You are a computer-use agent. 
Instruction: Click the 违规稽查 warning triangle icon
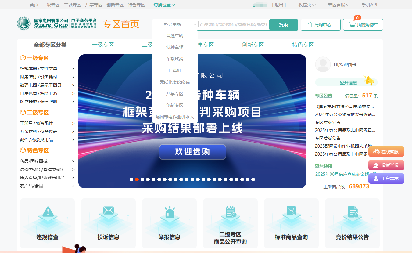tap(47, 211)
